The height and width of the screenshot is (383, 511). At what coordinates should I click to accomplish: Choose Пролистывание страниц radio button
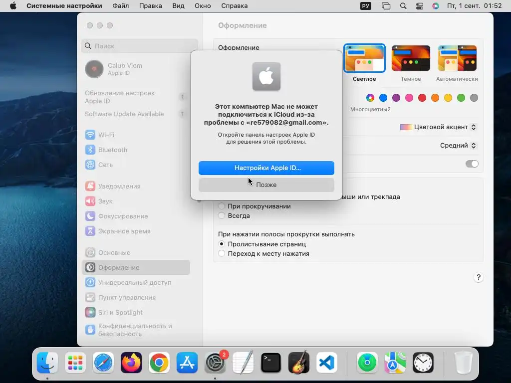222,244
